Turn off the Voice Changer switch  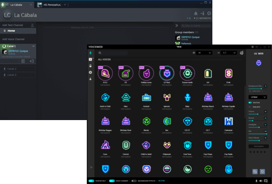112,181
